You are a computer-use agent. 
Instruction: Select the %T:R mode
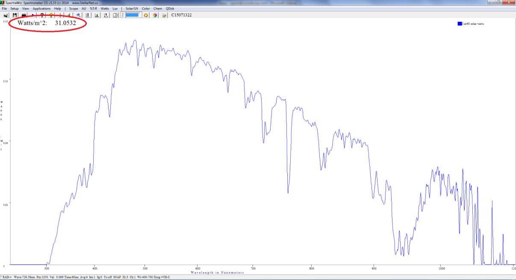tap(94, 9)
